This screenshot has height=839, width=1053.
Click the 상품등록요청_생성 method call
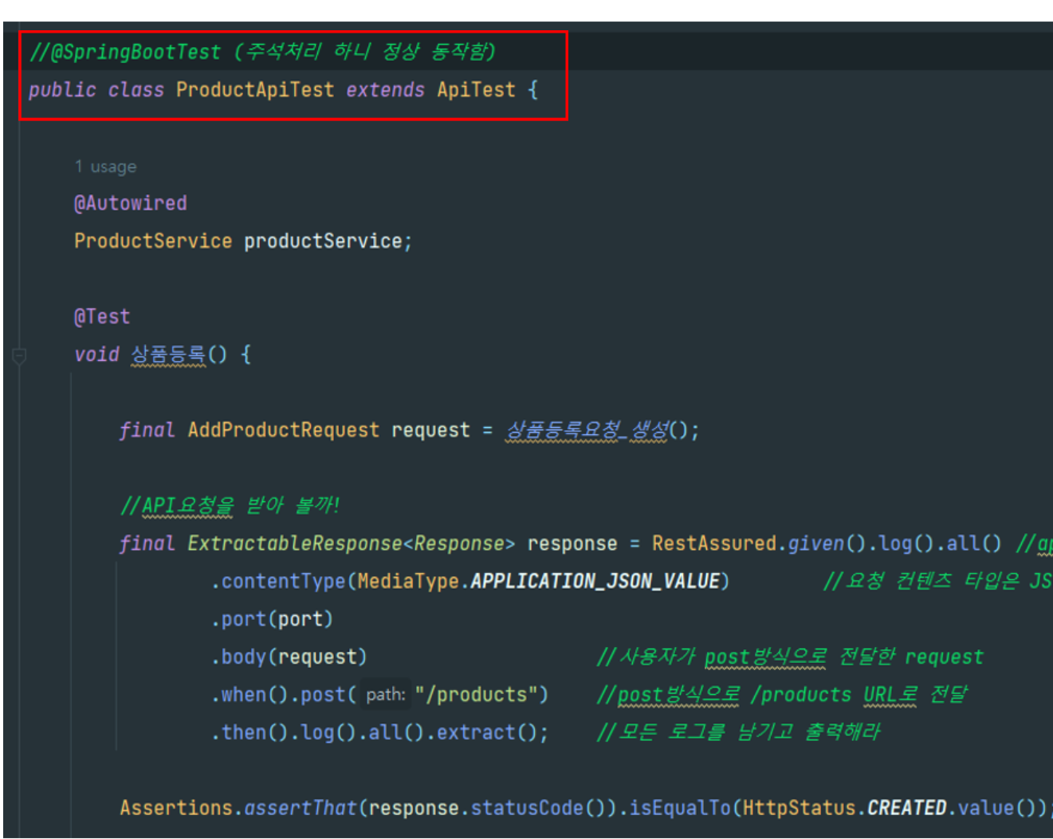[x=587, y=430]
